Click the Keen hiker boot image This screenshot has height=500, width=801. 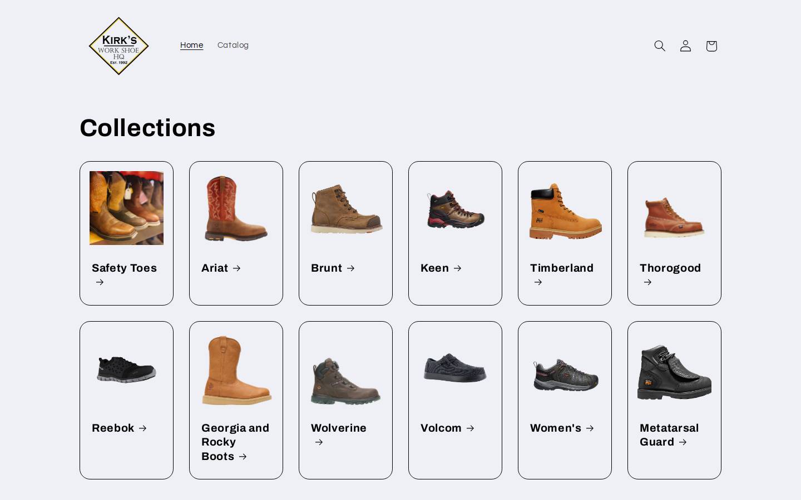(x=456, y=209)
